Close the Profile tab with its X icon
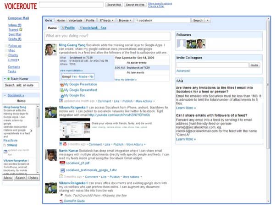Image resolution: width=276 pixels, height=207 pixels. point(62,28)
